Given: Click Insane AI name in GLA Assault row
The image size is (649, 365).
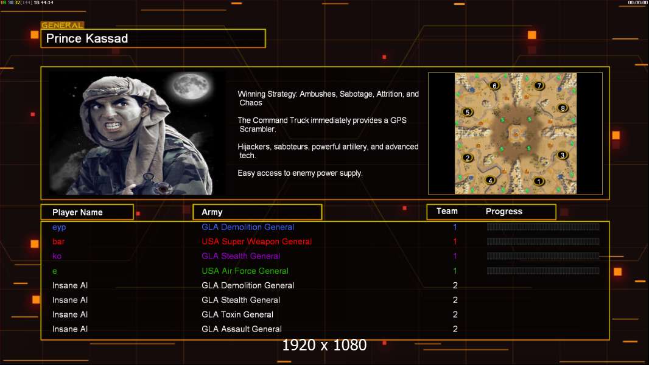Looking at the screenshot, I should [70, 329].
